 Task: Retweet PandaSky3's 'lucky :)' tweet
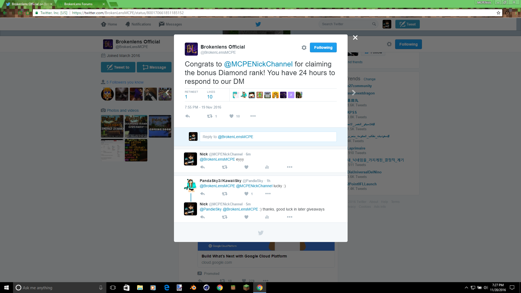pyautogui.click(x=225, y=194)
